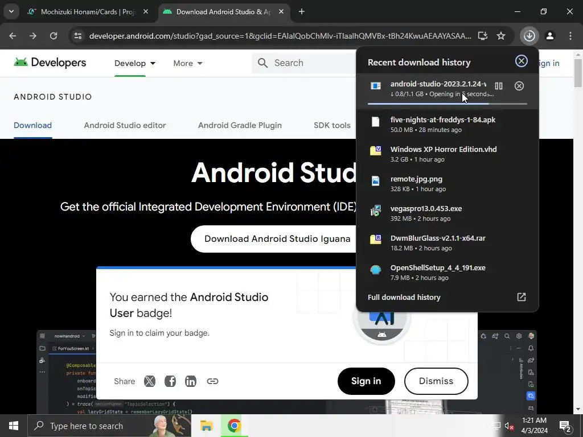Image resolution: width=583 pixels, height=437 pixels.
Task: Close the Recent download history popup
Action: click(x=521, y=61)
